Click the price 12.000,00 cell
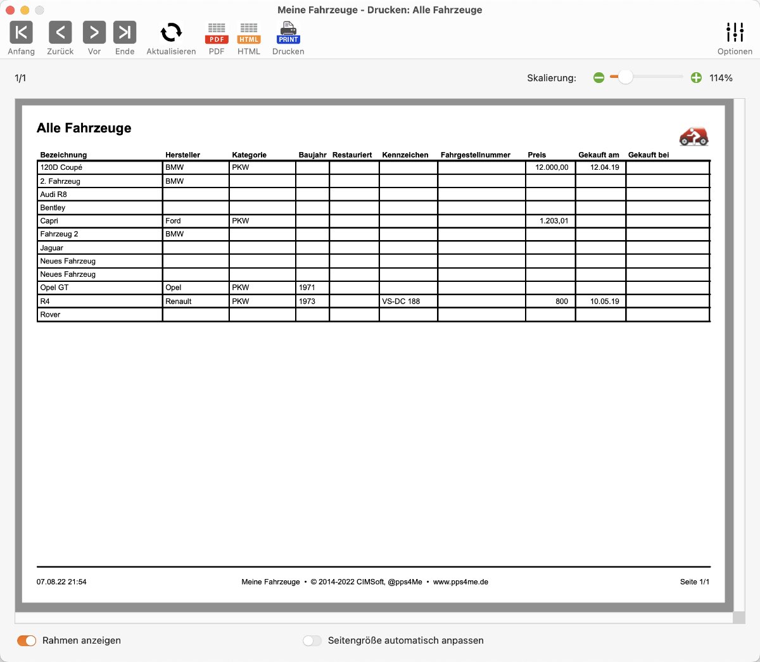 [550, 168]
